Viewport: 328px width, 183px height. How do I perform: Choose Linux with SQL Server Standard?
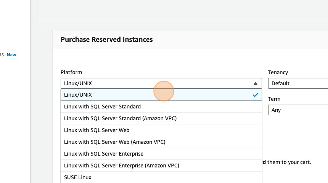click(x=102, y=107)
